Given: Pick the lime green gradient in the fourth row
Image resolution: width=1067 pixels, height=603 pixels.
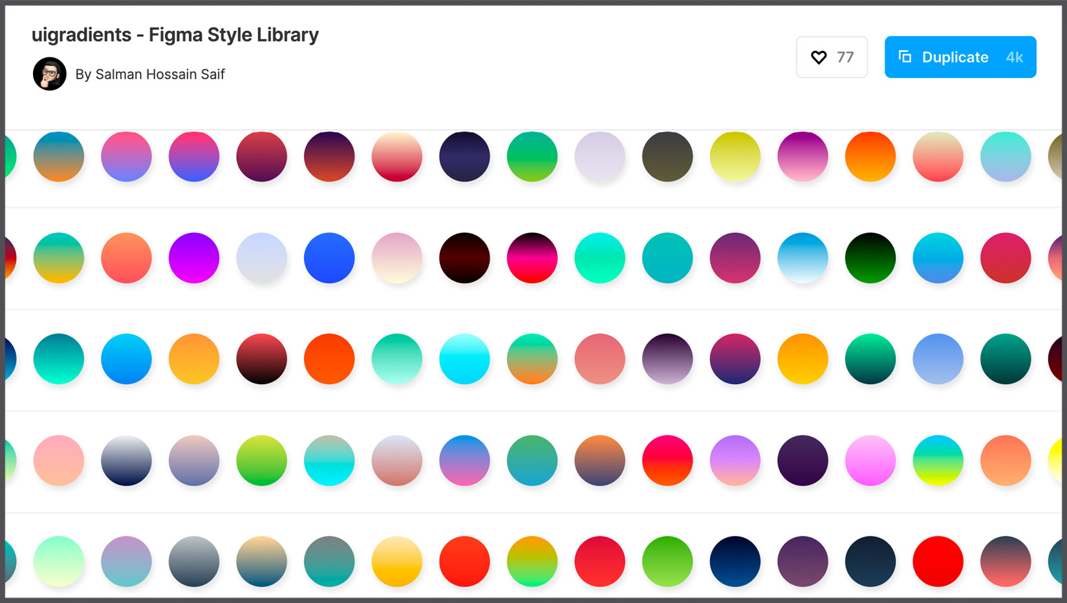Looking at the screenshot, I should [261, 460].
